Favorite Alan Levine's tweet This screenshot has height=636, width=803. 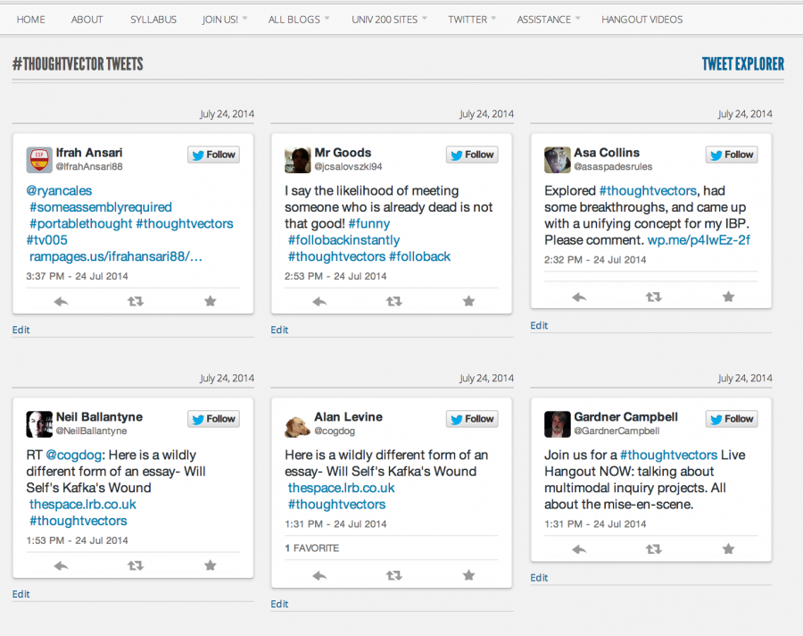tap(468, 576)
